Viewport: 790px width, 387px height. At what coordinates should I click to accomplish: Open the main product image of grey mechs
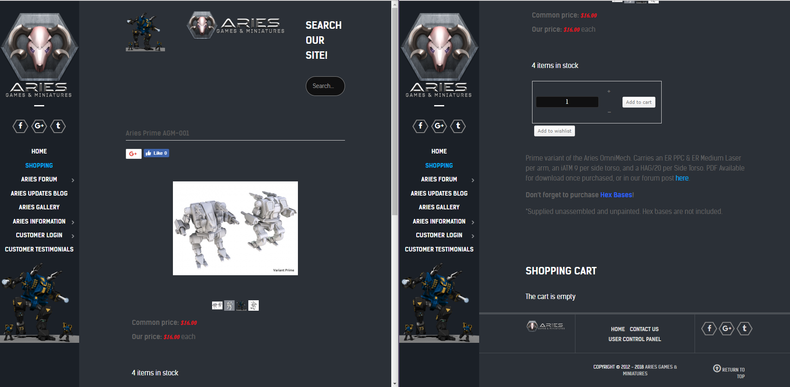pyautogui.click(x=235, y=228)
